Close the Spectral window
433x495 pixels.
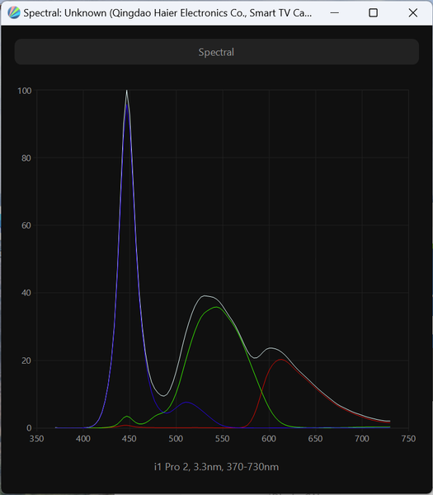413,13
